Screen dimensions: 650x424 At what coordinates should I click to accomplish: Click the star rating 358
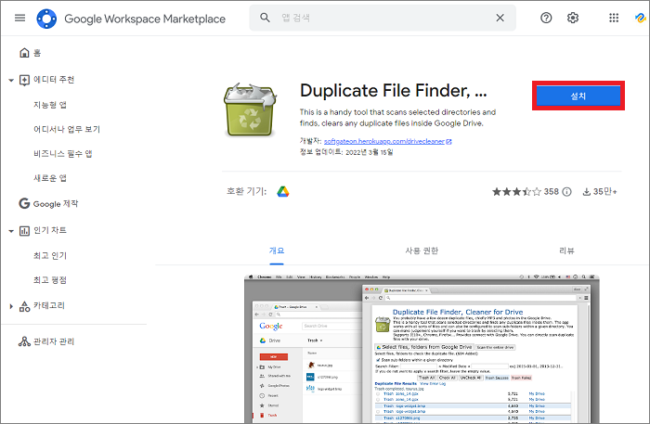tap(526, 192)
